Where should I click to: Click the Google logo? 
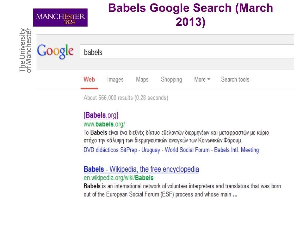coord(55,52)
